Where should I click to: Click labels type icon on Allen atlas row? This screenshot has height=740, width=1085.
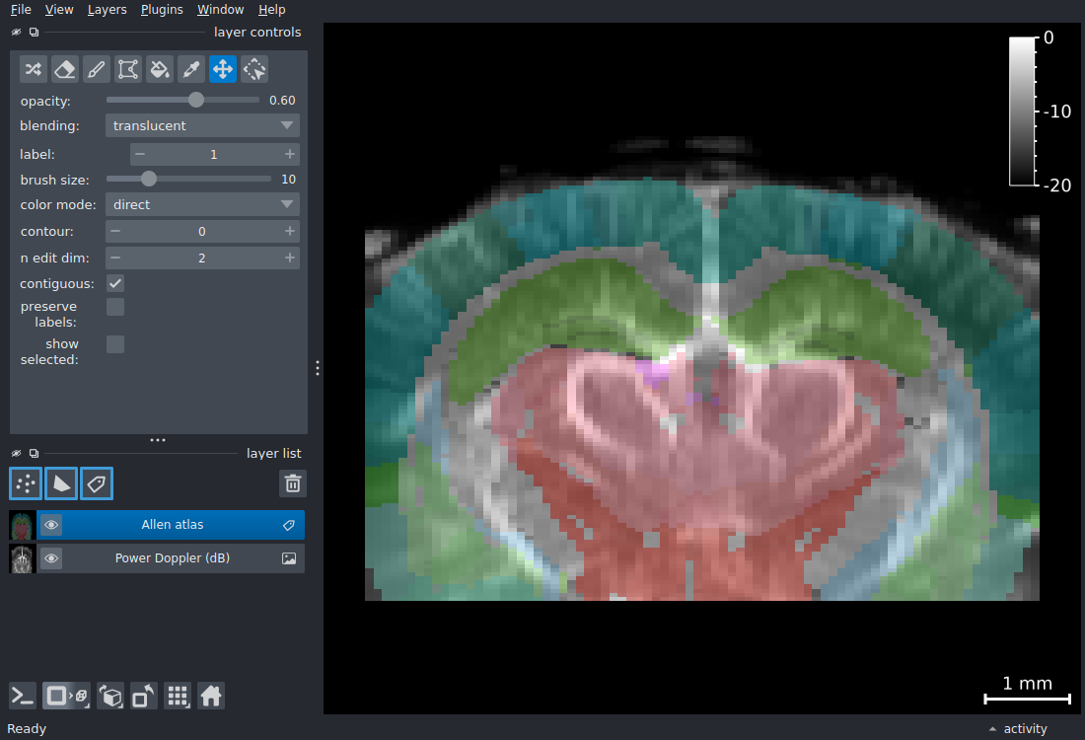tap(289, 526)
